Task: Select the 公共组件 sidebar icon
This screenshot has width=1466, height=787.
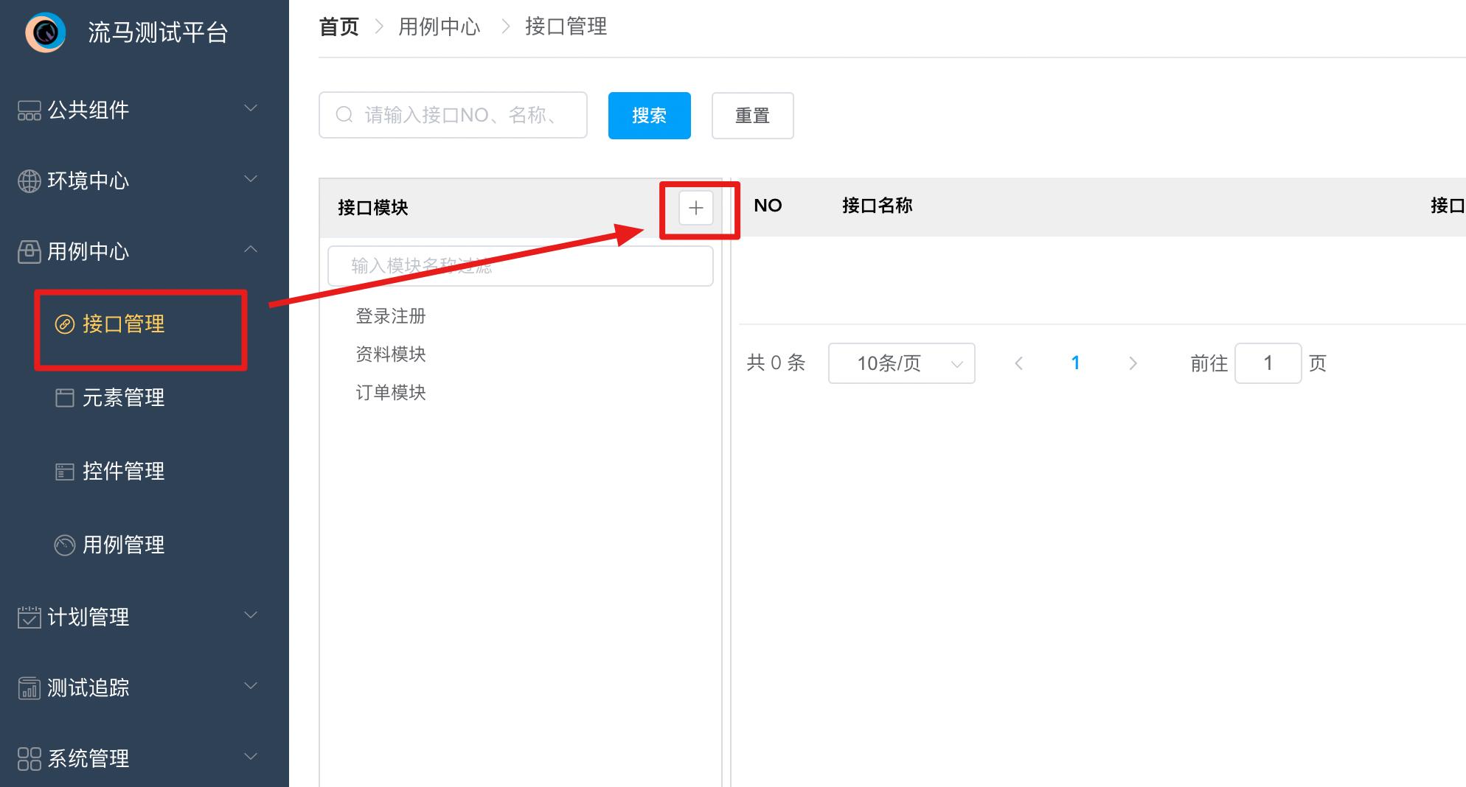Action: coord(28,109)
